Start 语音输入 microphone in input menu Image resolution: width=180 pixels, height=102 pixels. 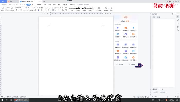point(133,29)
